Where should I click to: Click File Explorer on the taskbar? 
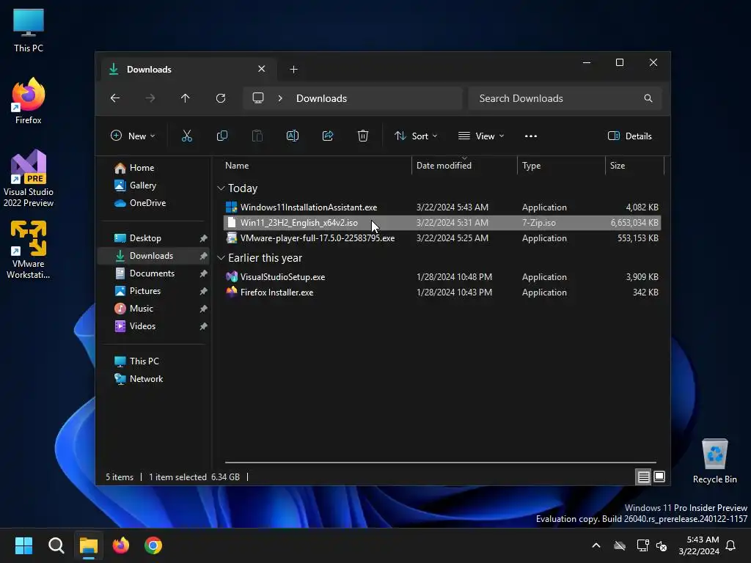[89, 545]
